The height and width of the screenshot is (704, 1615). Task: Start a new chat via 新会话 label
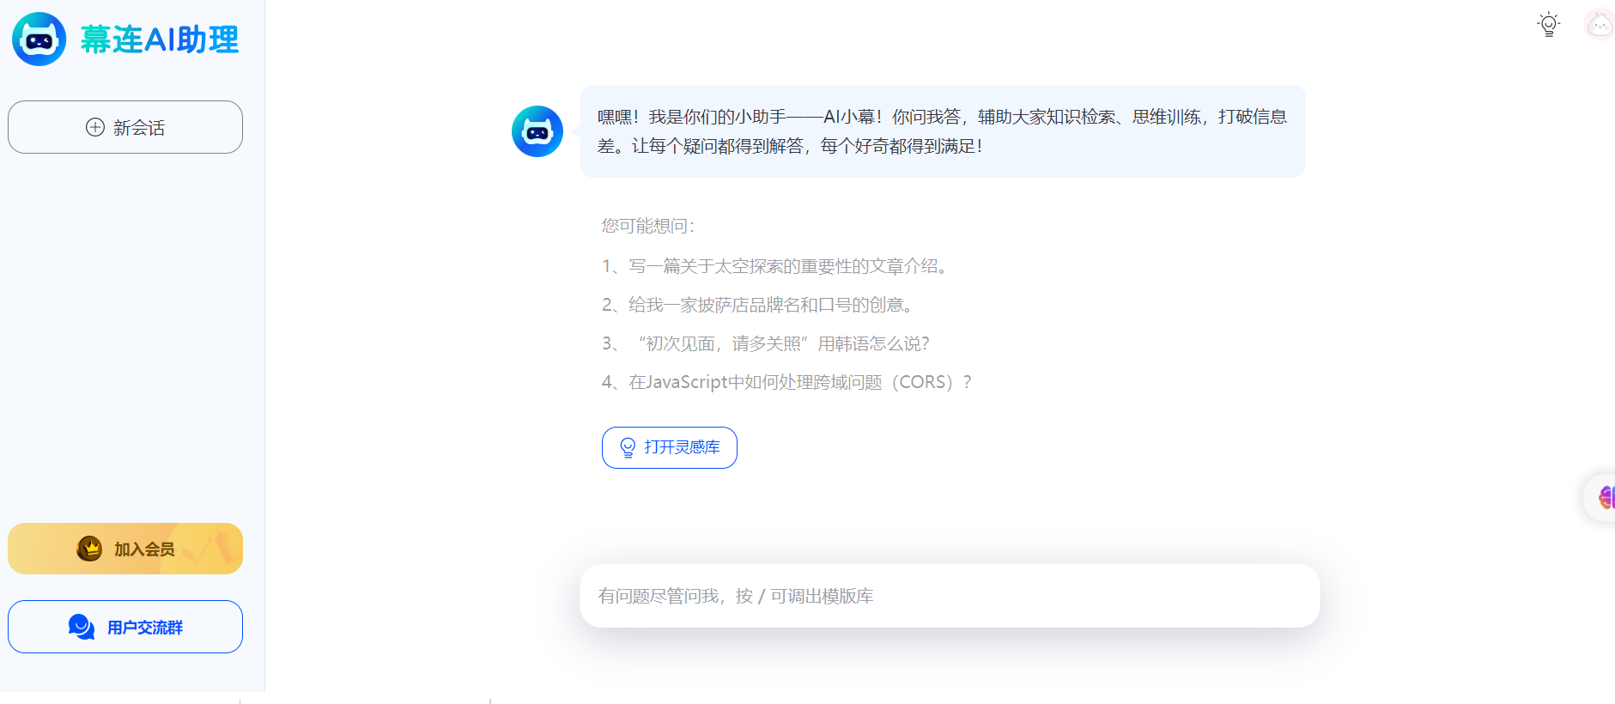coord(139,128)
